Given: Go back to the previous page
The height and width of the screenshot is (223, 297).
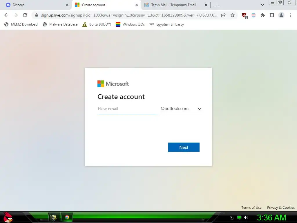Looking at the screenshot, I should pos(6,15).
